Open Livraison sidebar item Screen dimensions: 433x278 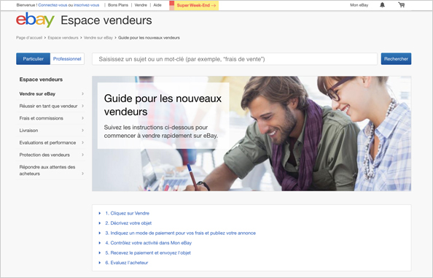28,131
